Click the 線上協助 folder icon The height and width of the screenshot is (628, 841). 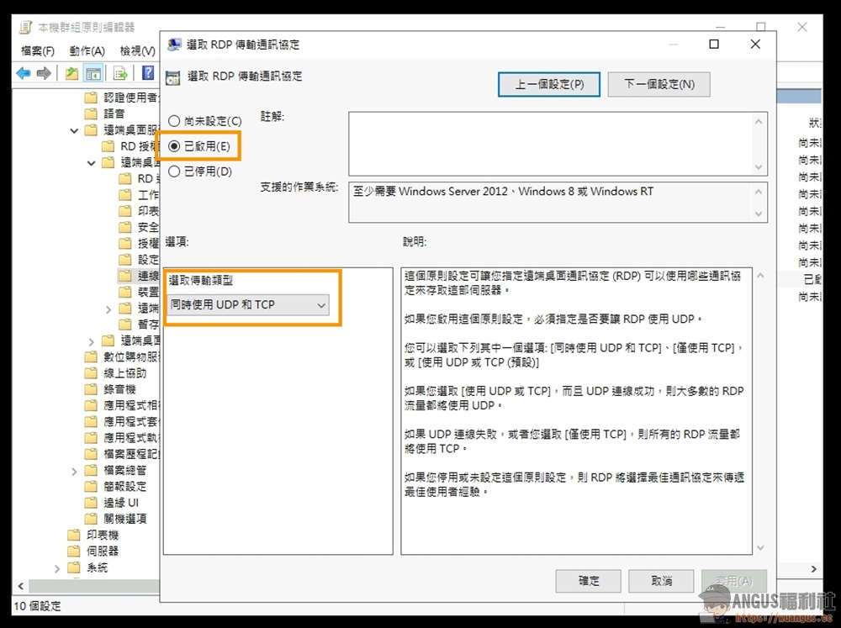[x=91, y=373]
